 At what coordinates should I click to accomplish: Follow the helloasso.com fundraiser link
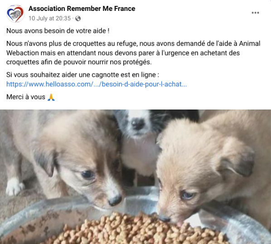(x=97, y=84)
